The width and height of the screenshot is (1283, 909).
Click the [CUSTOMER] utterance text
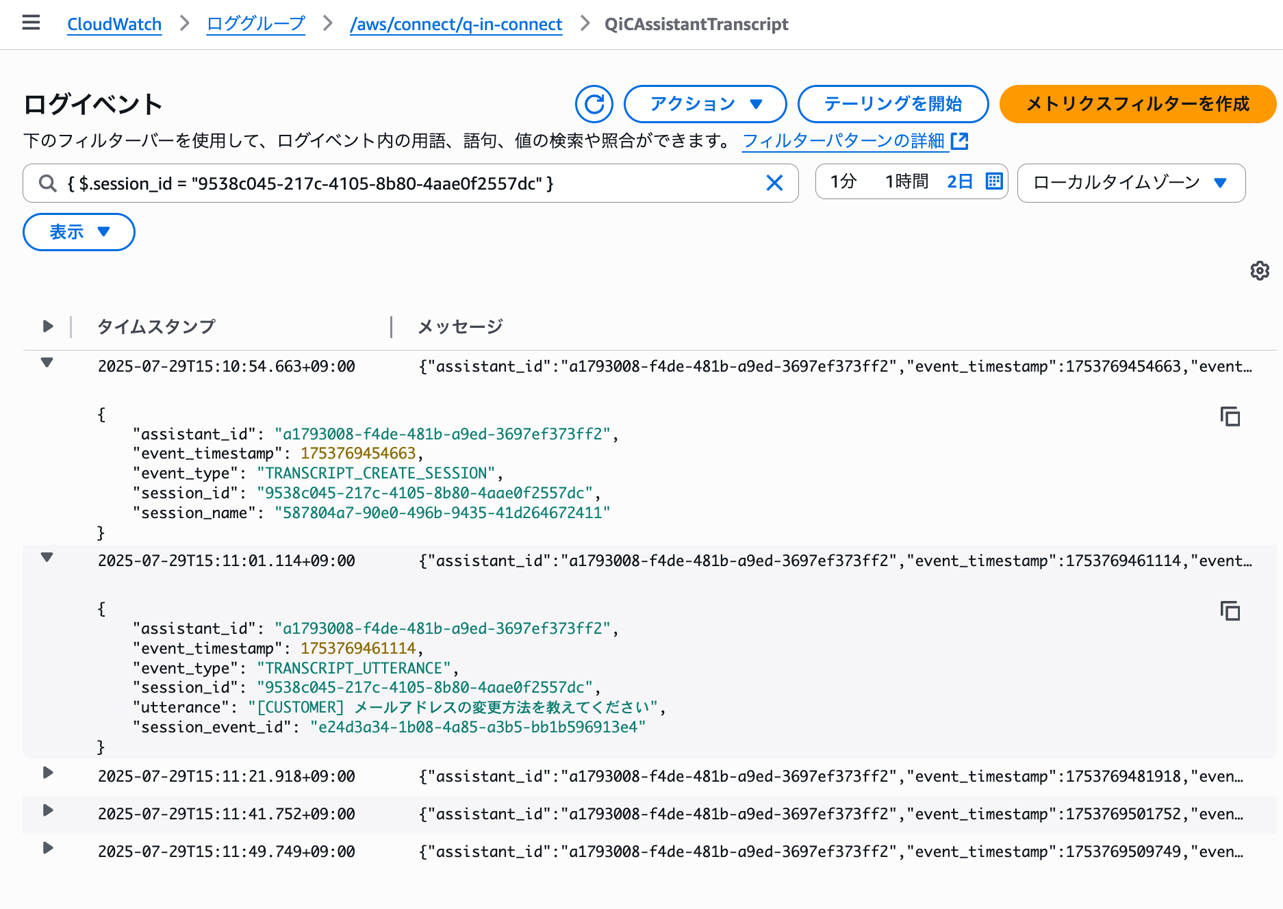click(453, 707)
